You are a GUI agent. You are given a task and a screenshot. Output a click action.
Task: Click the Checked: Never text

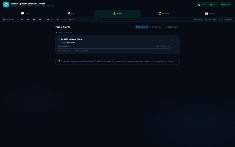(x=64, y=51)
